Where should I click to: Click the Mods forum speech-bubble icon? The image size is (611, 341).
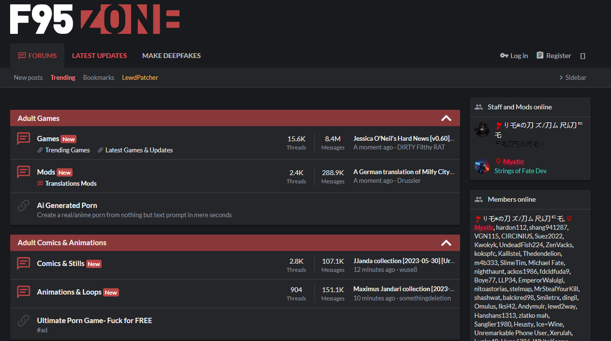pyautogui.click(x=23, y=172)
